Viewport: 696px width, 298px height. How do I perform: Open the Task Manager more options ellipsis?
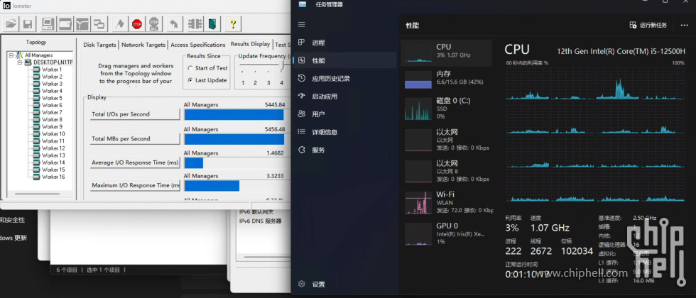coord(684,26)
